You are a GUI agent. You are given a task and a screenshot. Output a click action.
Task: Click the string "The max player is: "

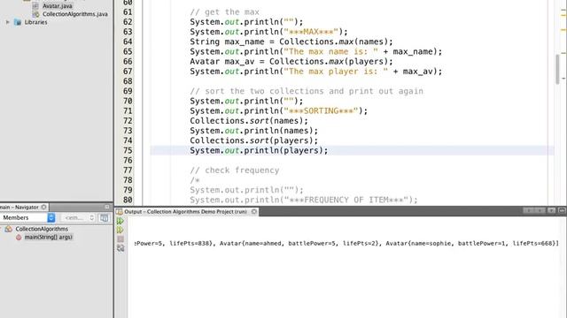(336, 72)
